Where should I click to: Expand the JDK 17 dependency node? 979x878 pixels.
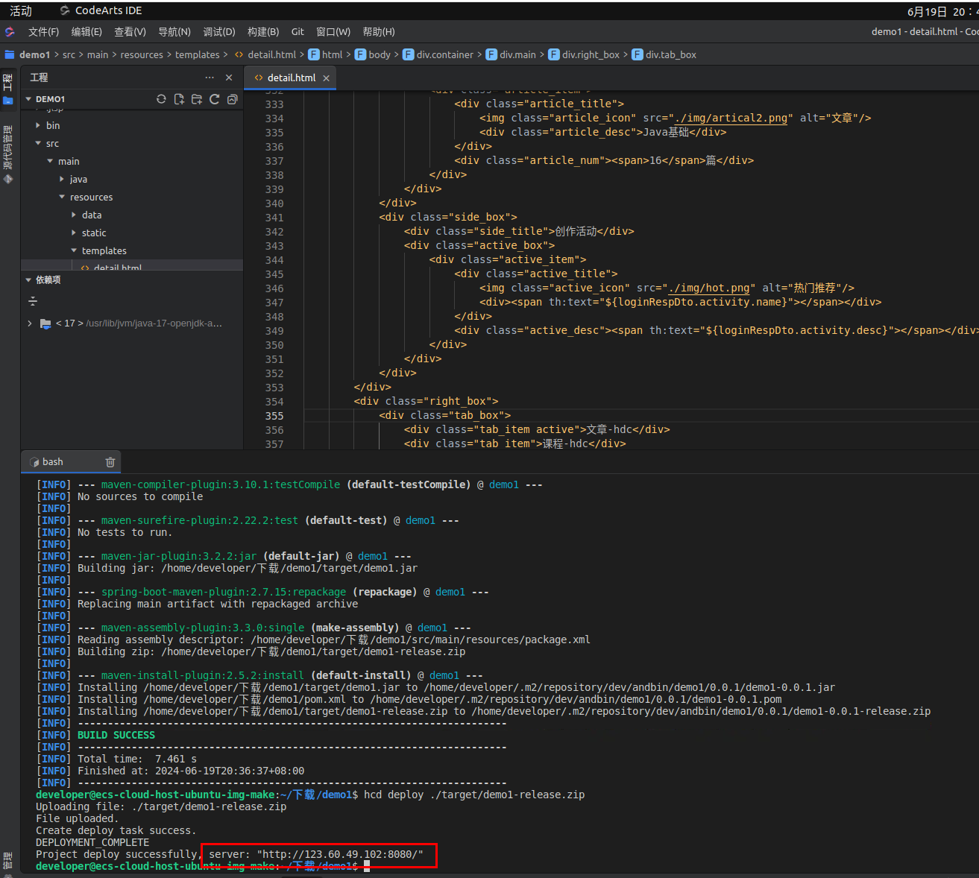tap(30, 323)
